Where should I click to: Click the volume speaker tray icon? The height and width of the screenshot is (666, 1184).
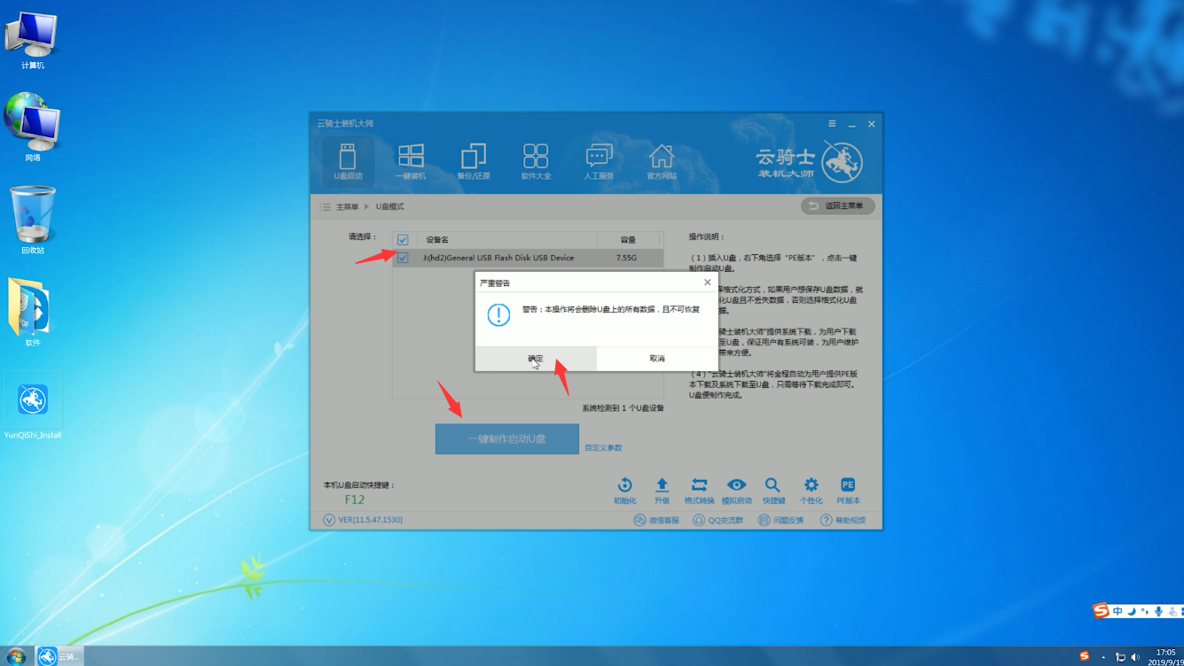[1135, 657]
